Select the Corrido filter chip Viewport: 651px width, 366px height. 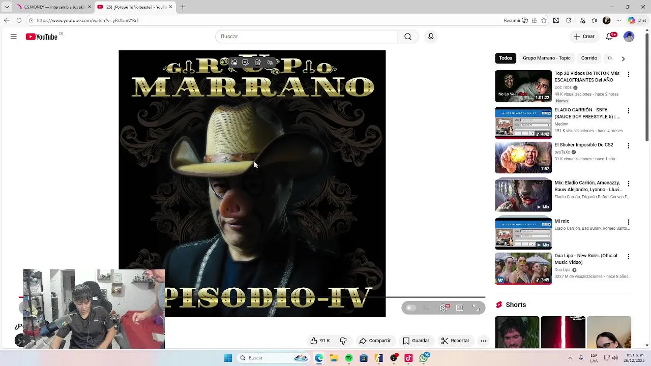(589, 58)
